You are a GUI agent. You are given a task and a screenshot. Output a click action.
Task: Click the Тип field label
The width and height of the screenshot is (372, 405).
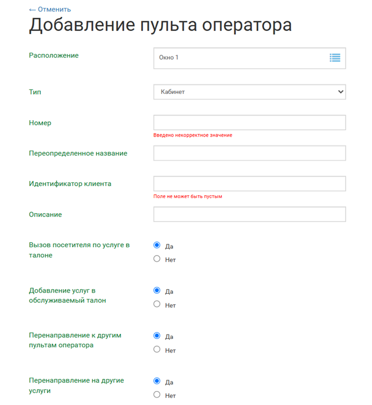(x=35, y=92)
